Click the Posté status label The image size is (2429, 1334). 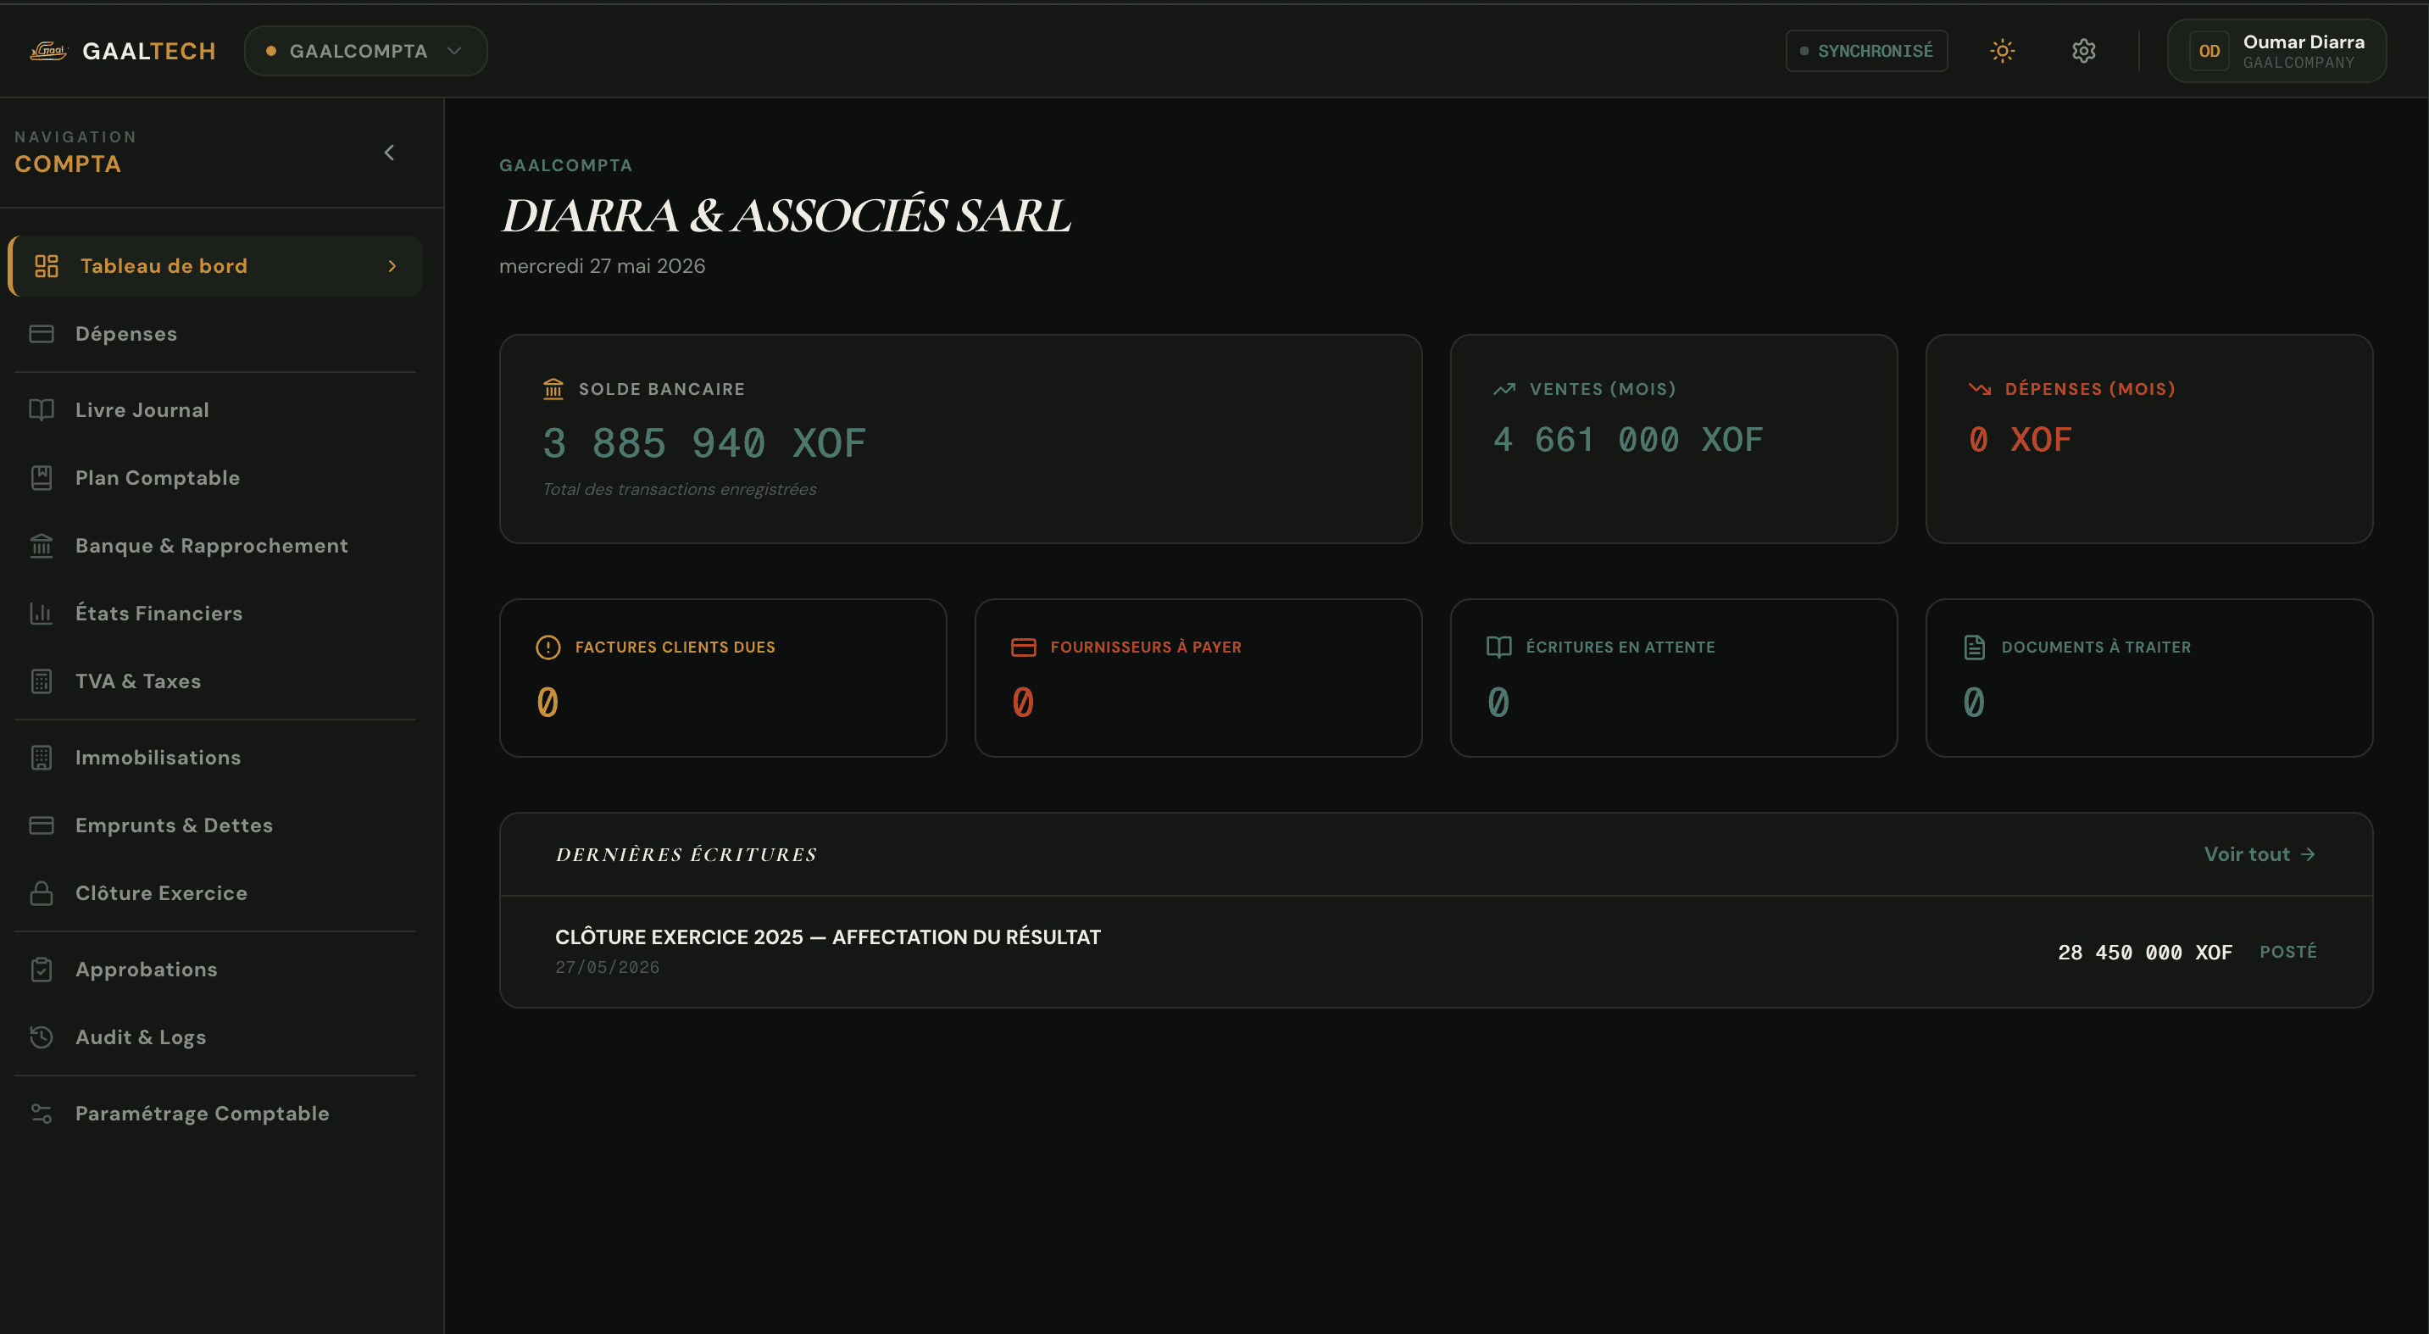click(x=2287, y=952)
